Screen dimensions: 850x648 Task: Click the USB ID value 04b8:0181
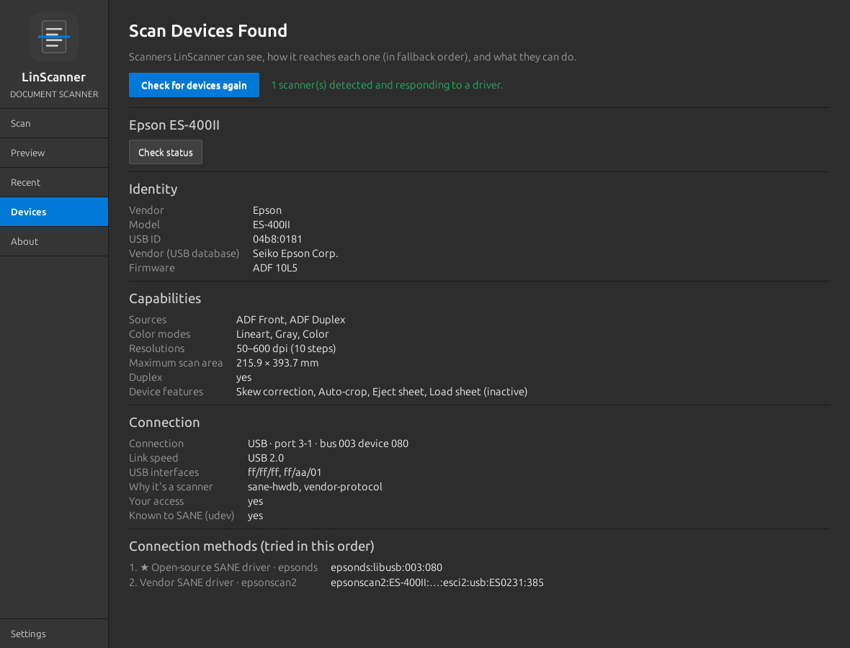(277, 239)
